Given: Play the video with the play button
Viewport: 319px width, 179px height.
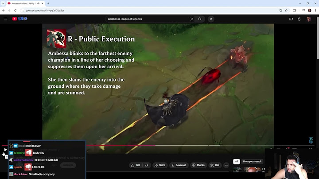Looking at the screenshot, I should (x=5, y=150).
